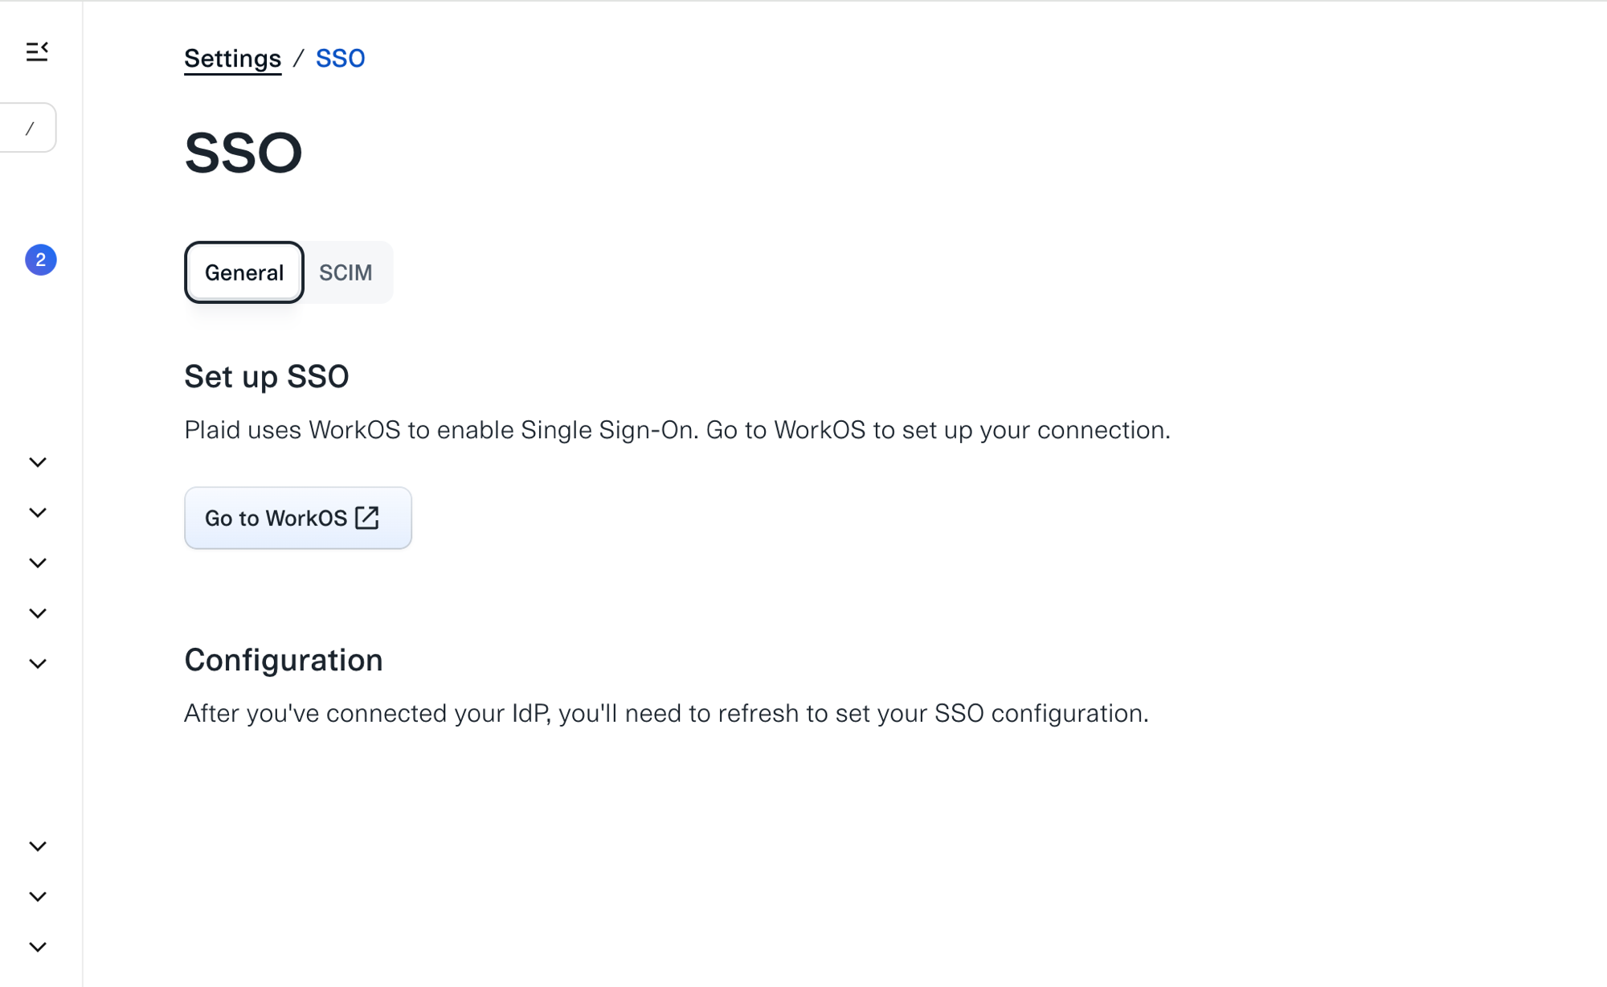Image resolution: width=1607 pixels, height=987 pixels.
Task: Expand the last chevron at the sidebar bottom
Action: click(38, 947)
